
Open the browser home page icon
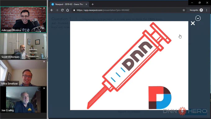[68, 10]
